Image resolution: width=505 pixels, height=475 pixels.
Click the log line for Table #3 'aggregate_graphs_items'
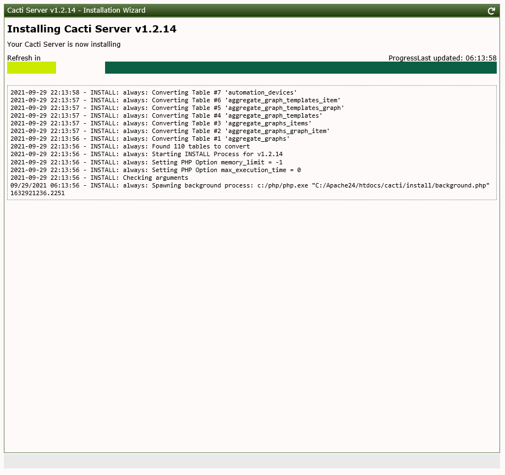click(161, 124)
